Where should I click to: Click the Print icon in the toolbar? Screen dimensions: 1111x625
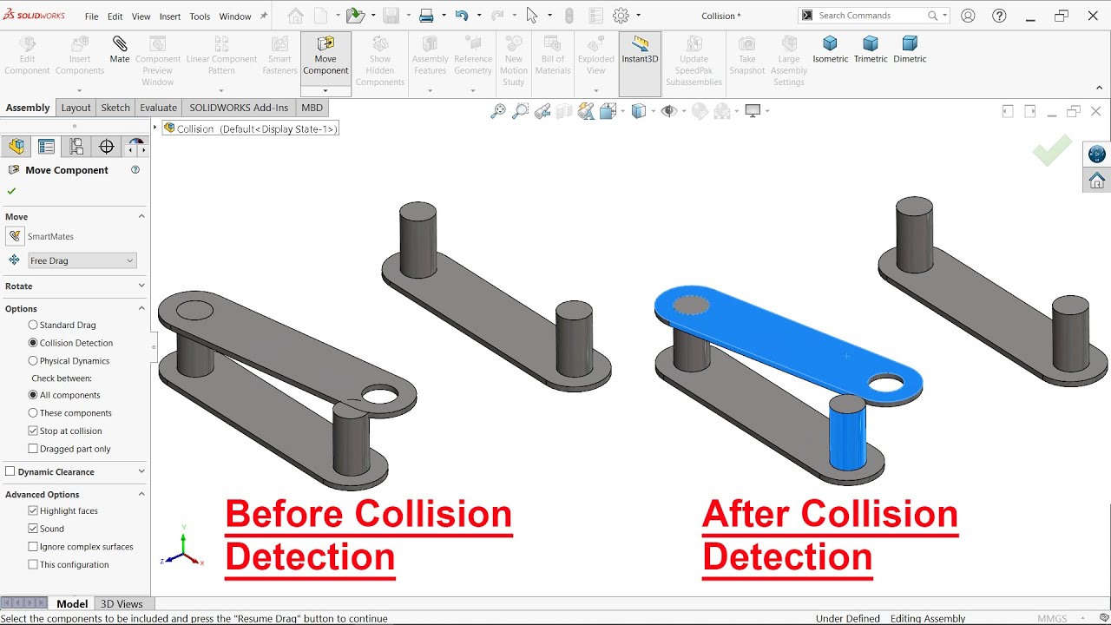coord(426,16)
